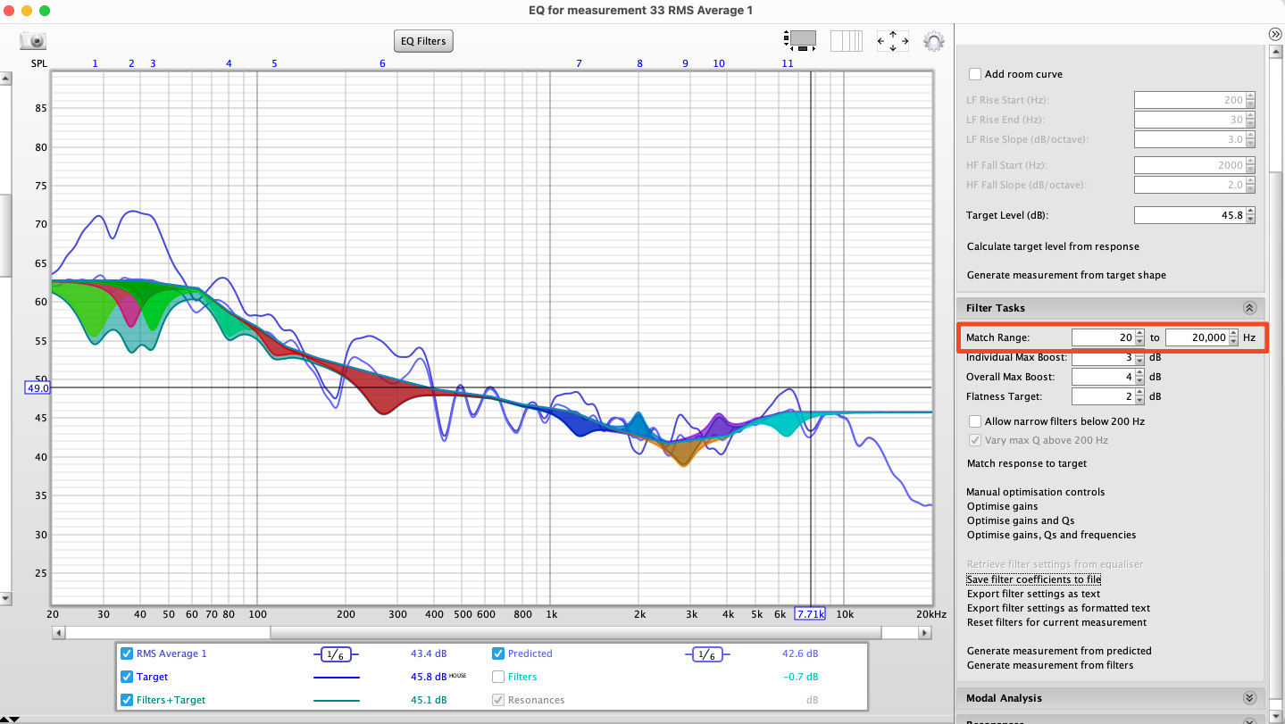Hide the Predicted trace

click(498, 654)
